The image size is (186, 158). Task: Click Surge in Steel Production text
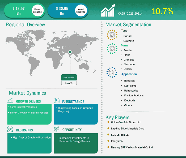point(23,107)
